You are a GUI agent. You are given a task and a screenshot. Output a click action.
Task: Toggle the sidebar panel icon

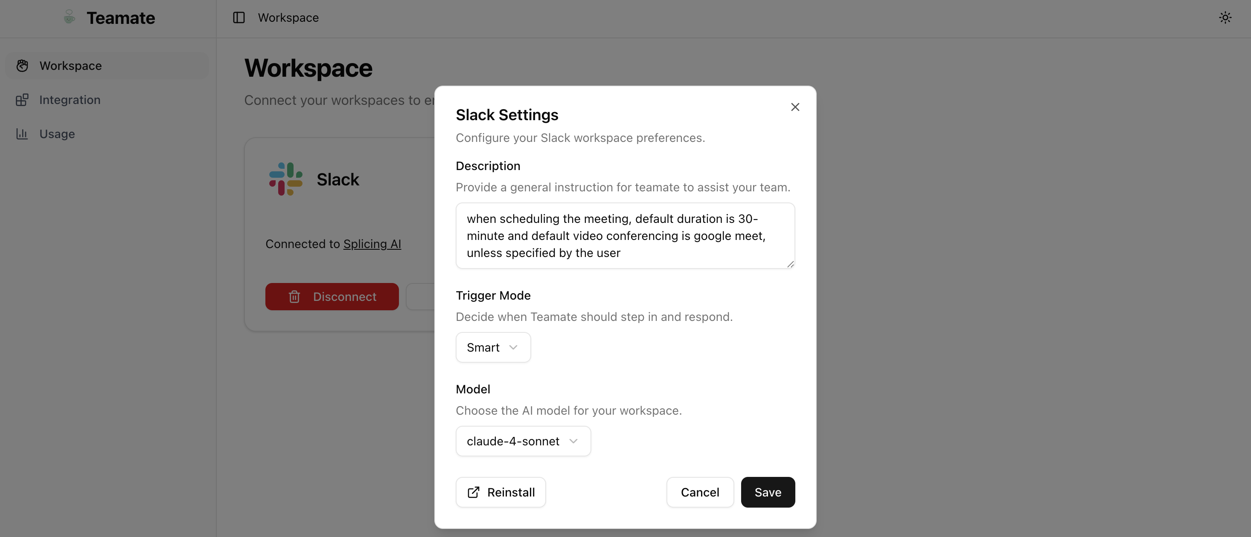click(239, 17)
